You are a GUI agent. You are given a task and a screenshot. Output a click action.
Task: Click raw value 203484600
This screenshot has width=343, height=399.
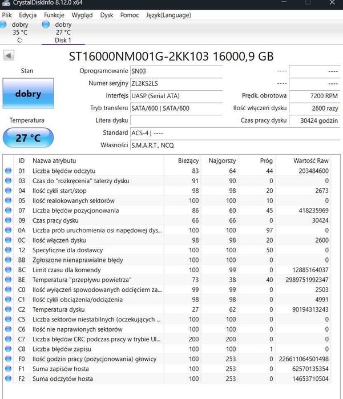(313, 171)
